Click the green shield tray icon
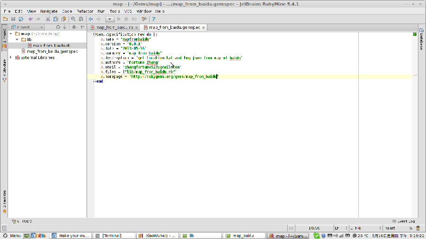This screenshot has width=426, height=239. [x=316, y=236]
